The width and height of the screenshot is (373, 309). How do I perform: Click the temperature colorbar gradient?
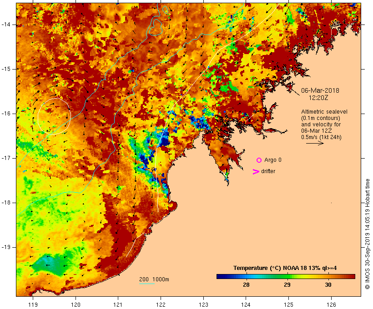point(286,276)
